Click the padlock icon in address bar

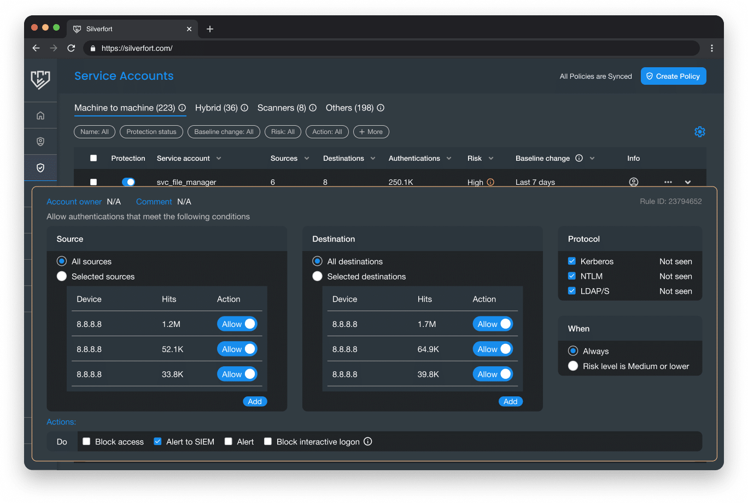coord(93,48)
